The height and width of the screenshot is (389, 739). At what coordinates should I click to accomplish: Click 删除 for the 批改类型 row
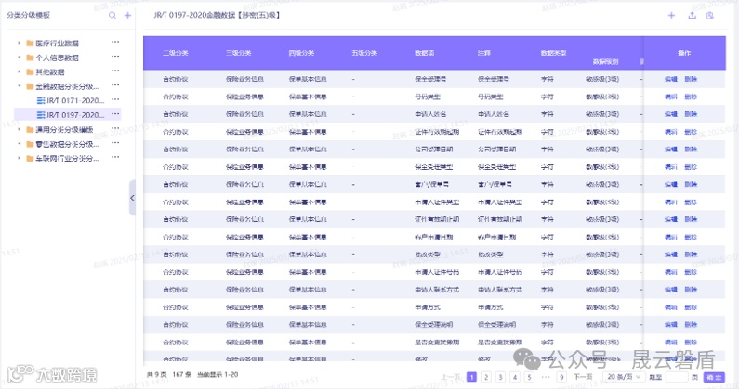(x=691, y=254)
